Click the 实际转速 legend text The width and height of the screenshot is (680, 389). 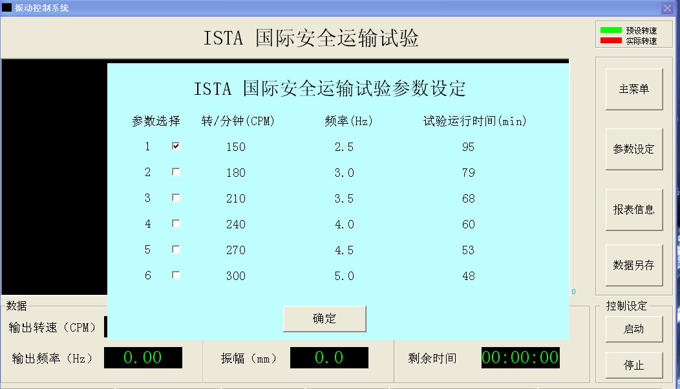pyautogui.click(x=641, y=41)
